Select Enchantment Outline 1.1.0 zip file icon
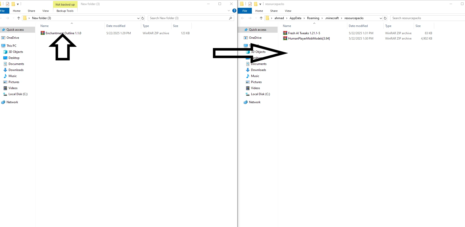The width and height of the screenshot is (465, 227). pos(43,33)
